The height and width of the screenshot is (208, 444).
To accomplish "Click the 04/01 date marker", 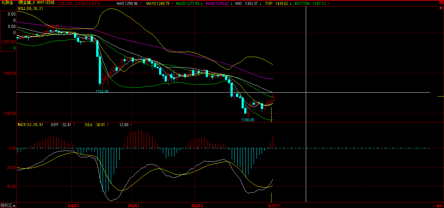I will (73, 206).
